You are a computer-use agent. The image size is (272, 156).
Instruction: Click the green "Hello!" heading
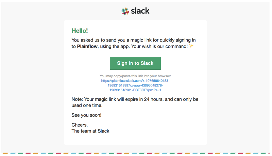(80, 31)
